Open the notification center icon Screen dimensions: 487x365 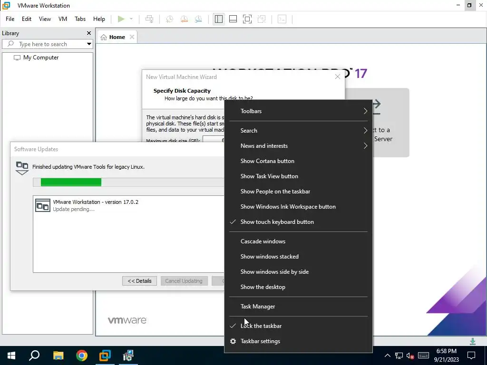tap(471, 355)
